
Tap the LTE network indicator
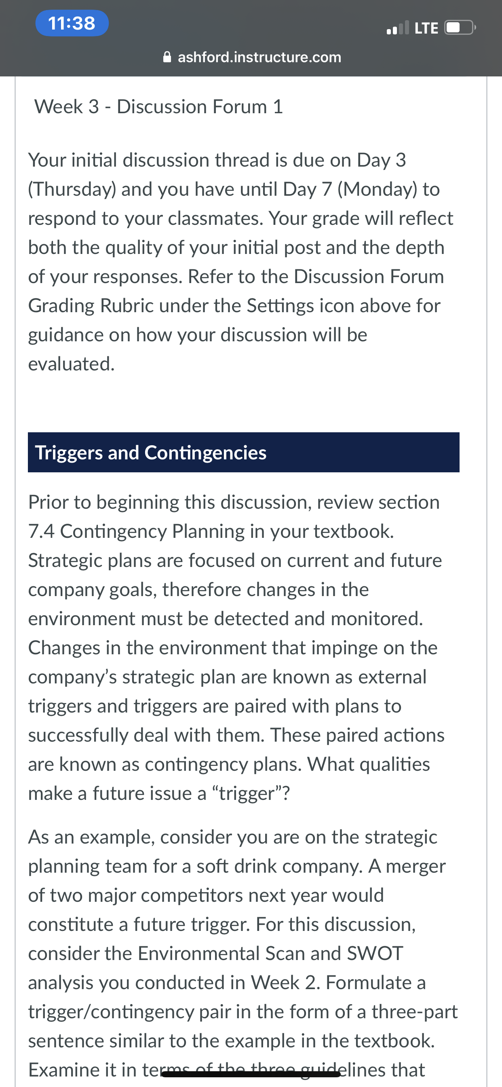(x=426, y=28)
